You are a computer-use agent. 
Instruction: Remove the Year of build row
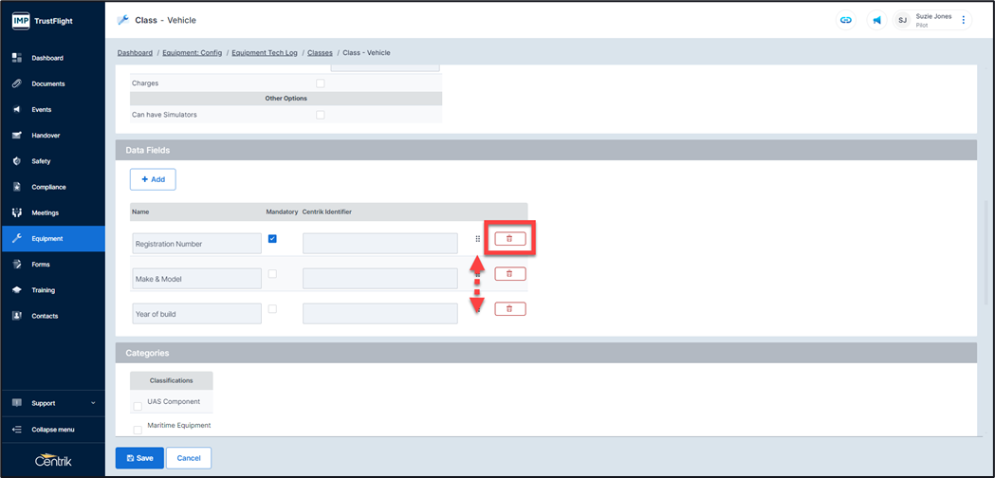pos(509,309)
